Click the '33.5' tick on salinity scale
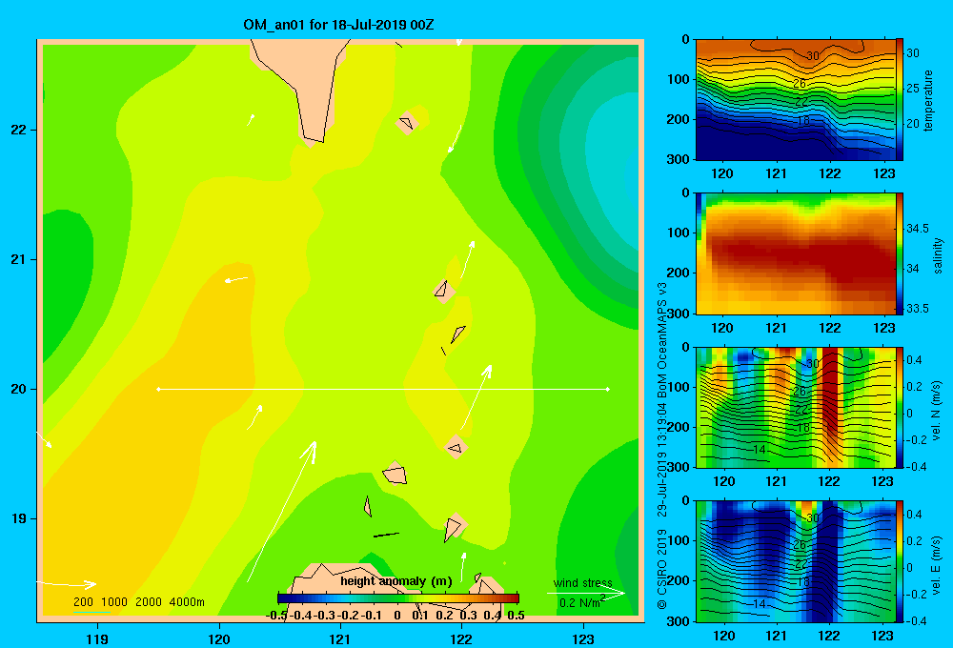953x648 pixels. [917, 308]
